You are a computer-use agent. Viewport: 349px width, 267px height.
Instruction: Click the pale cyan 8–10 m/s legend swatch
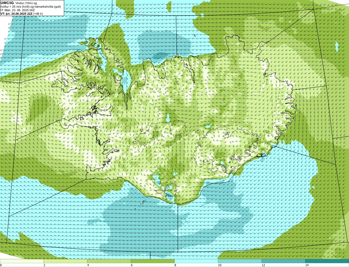[196, 261]
